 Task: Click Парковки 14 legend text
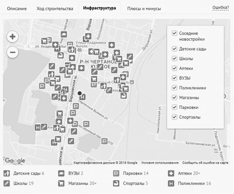pyautogui.click(x=136, y=173)
